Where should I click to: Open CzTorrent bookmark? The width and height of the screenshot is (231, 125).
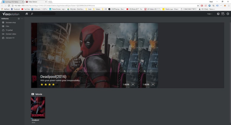pyautogui.click(x=39, y=9)
